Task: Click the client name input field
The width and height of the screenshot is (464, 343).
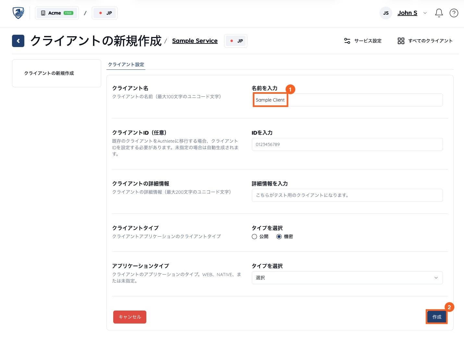Action: [x=347, y=100]
